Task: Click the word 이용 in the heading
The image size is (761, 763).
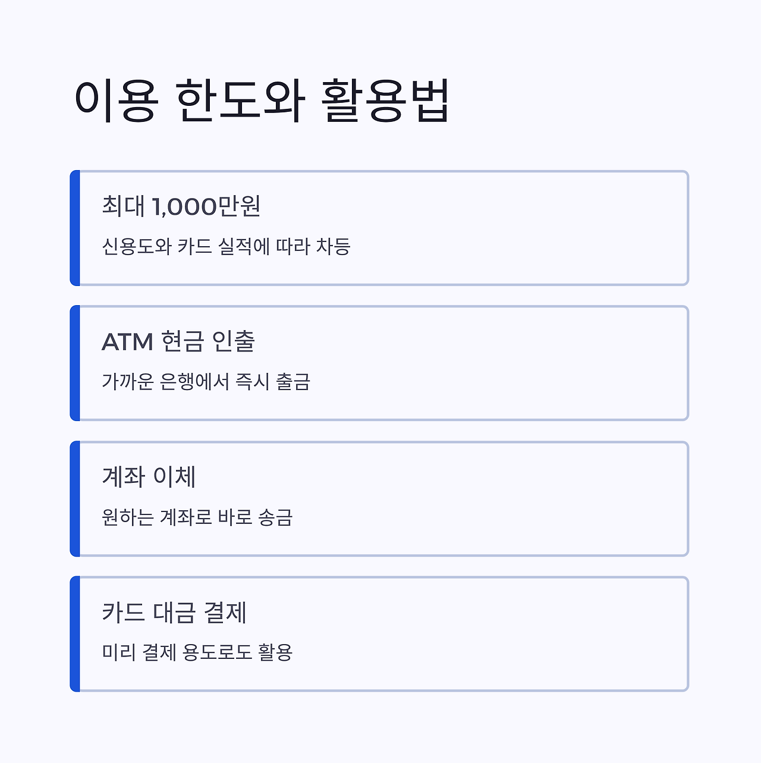Action: (116, 101)
